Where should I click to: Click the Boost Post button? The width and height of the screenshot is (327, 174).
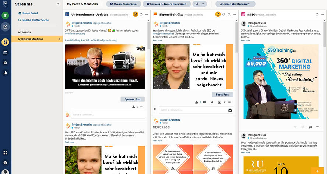point(222,95)
